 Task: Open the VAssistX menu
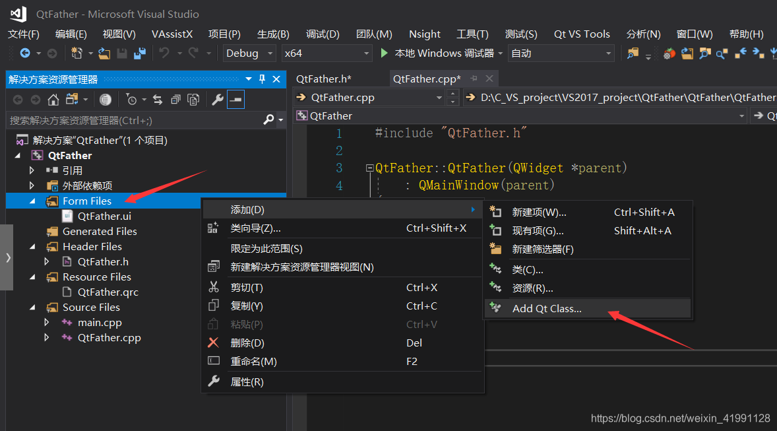click(172, 34)
